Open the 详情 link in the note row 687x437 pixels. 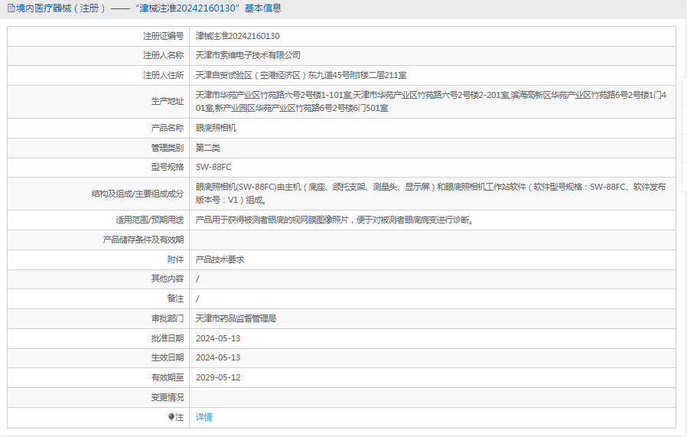(203, 417)
